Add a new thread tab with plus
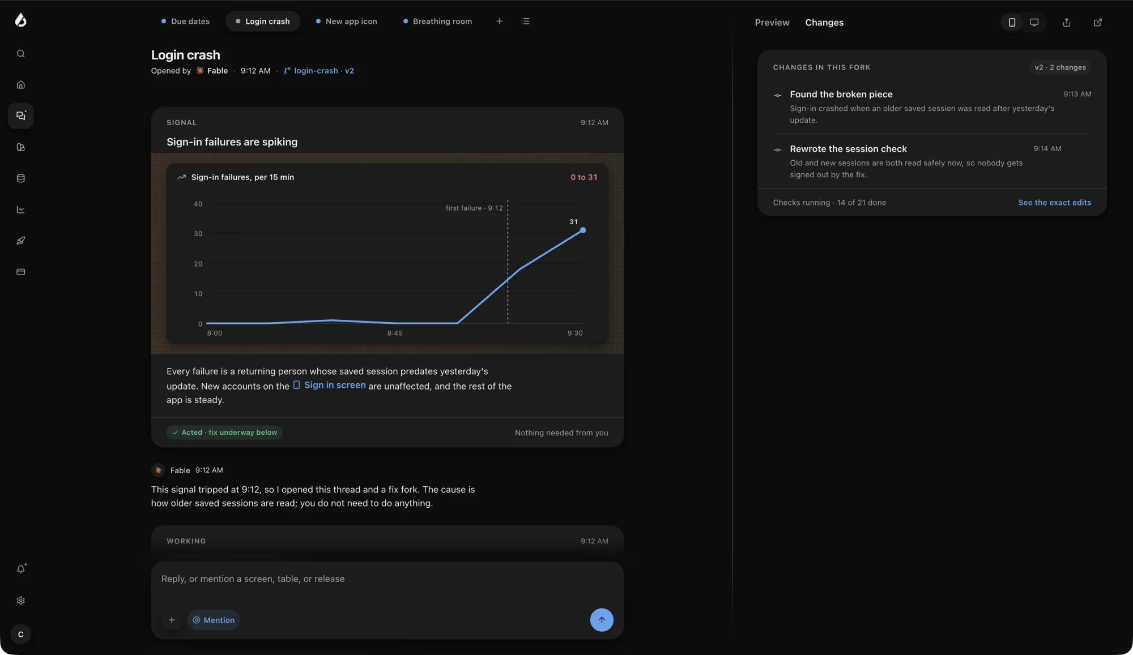Screen dimensions: 1133x655 [500, 22]
